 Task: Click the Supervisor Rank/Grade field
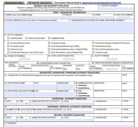pyautogui.click(x=65, y=87)
